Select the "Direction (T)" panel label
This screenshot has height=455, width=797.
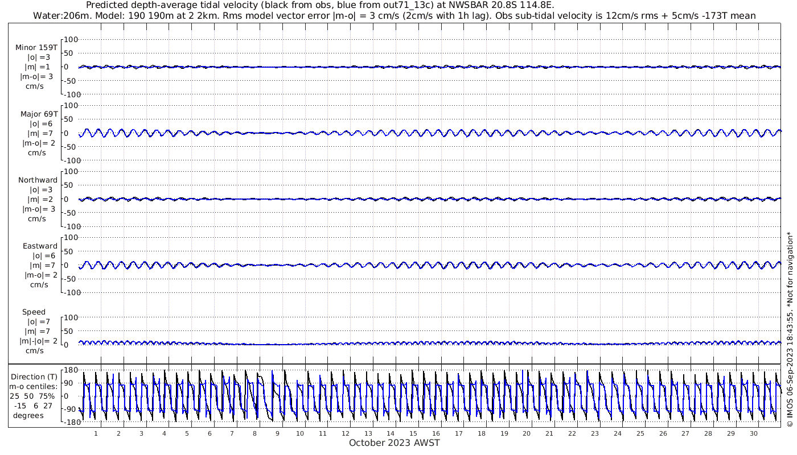point(35,377)
